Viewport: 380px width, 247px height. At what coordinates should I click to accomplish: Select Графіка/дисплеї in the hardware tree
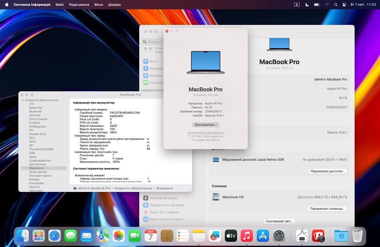pyautogui.click(x=40, y=160)
